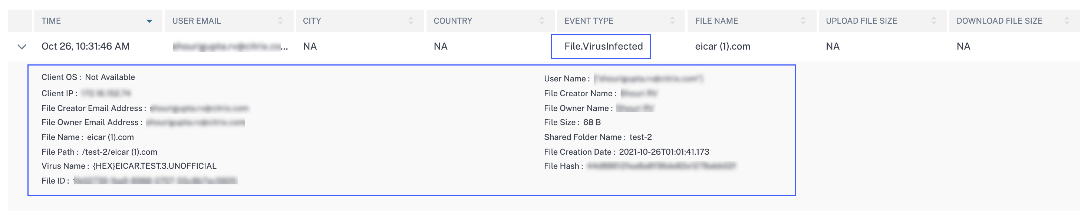The height and width of the screenshot is (211, 1091).
Task: Collapse the Oct 26 event row chevron
Action: (22, 47)
